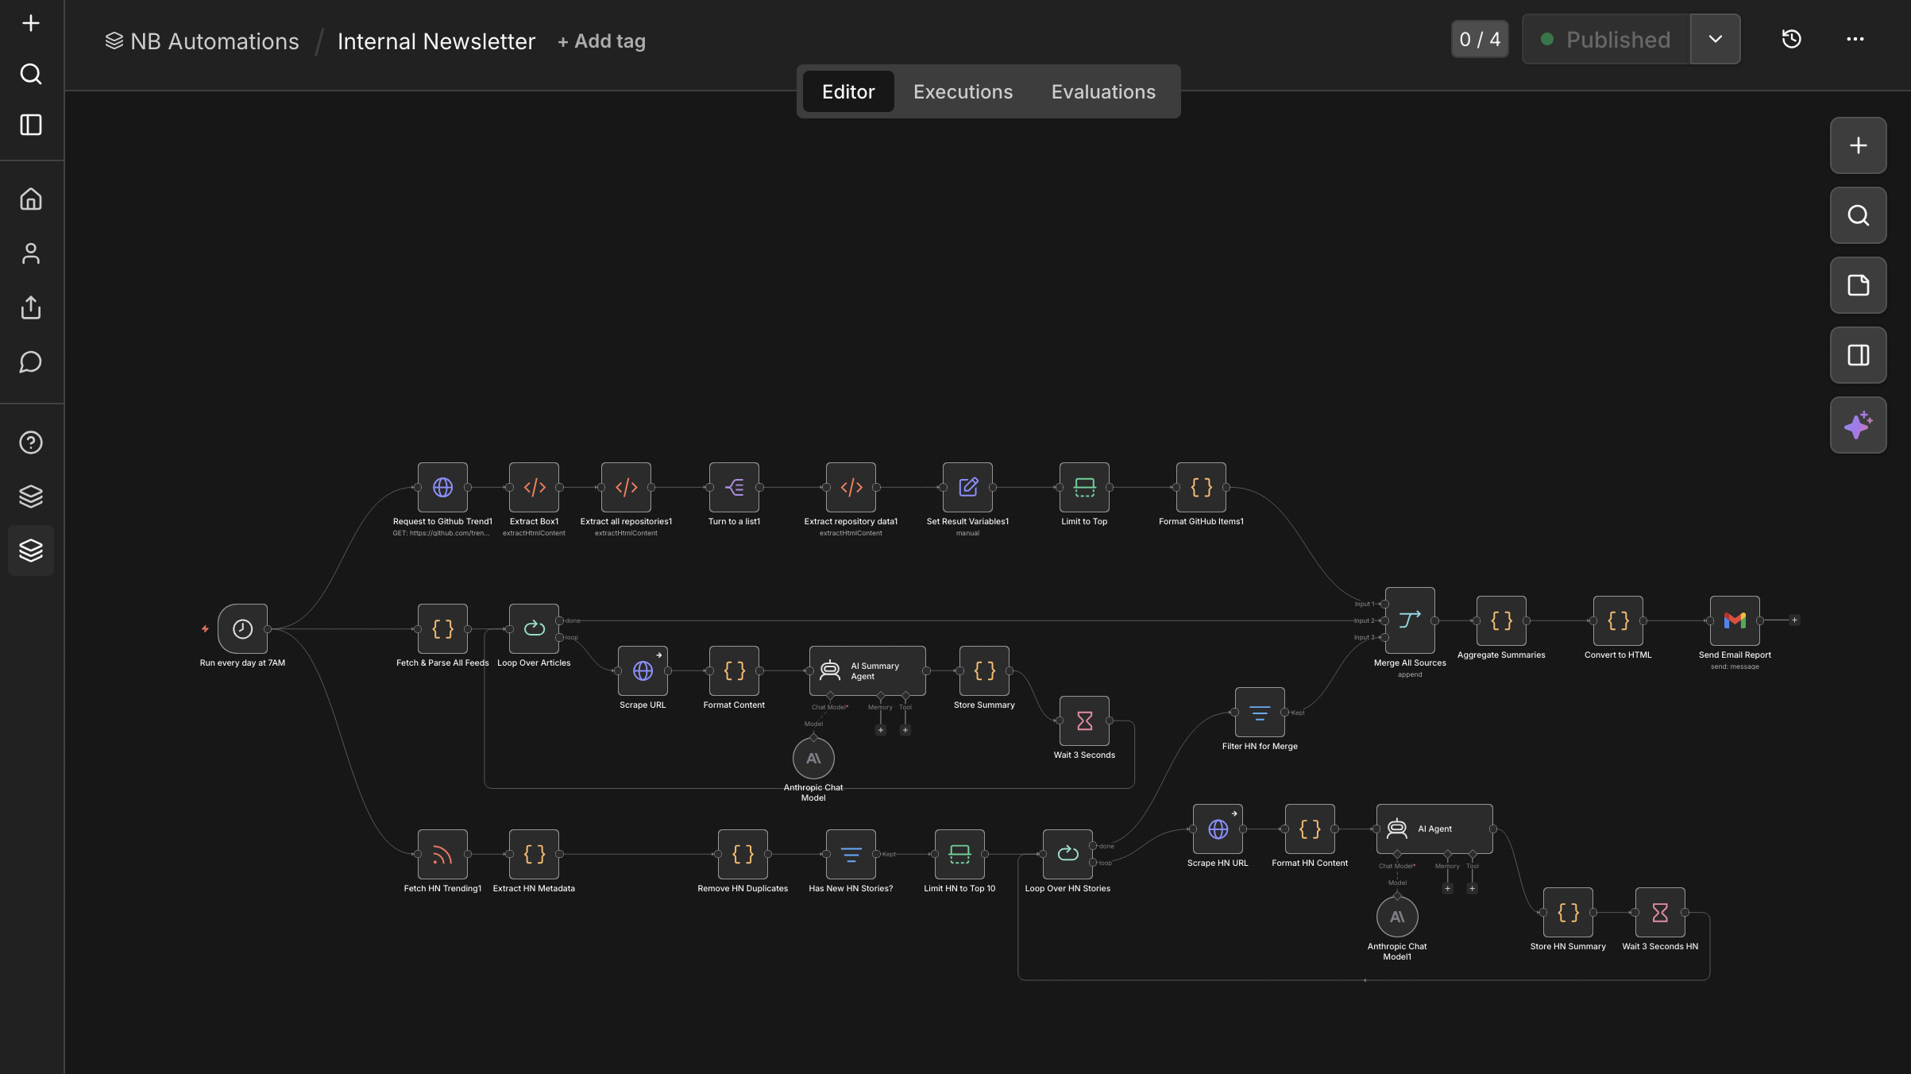The image size is (1911, 1074).
Task: Add a sticky note using the note icon
Action: tap(1858, 285)
